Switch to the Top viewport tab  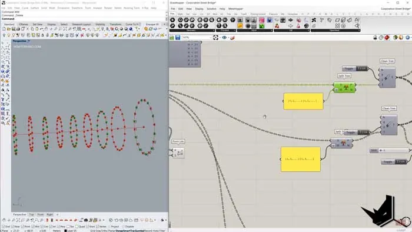pos(32,214)
